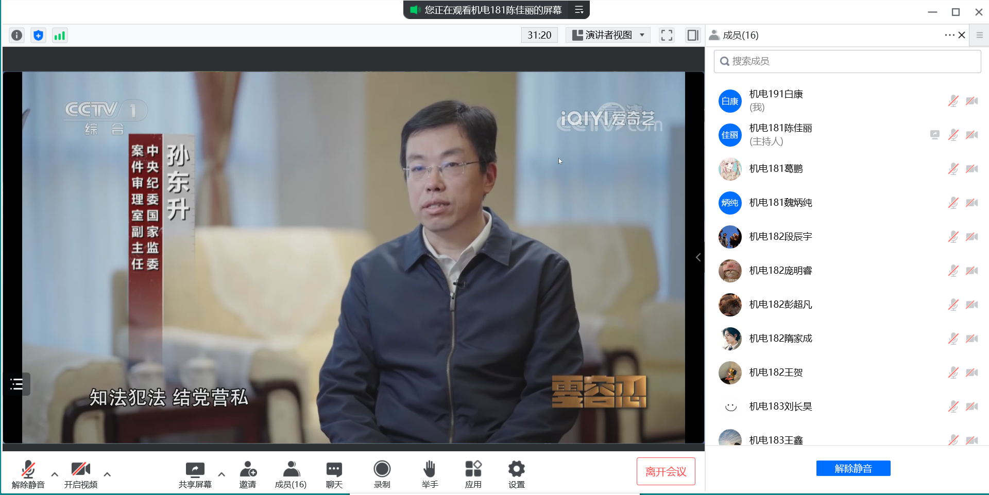
Task: Toggle camera icon for 机电181葛鹏
Action: point(972,169)
